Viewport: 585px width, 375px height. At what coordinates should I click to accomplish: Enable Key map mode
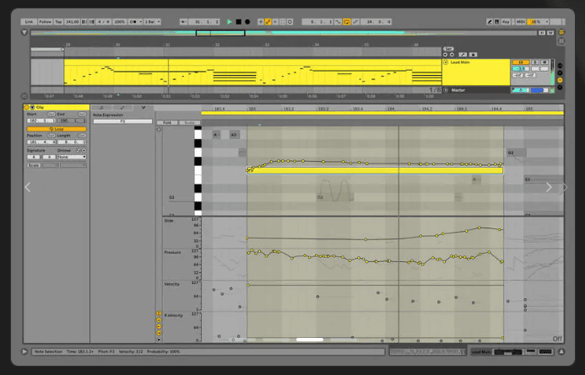click(x=506, y=22)
